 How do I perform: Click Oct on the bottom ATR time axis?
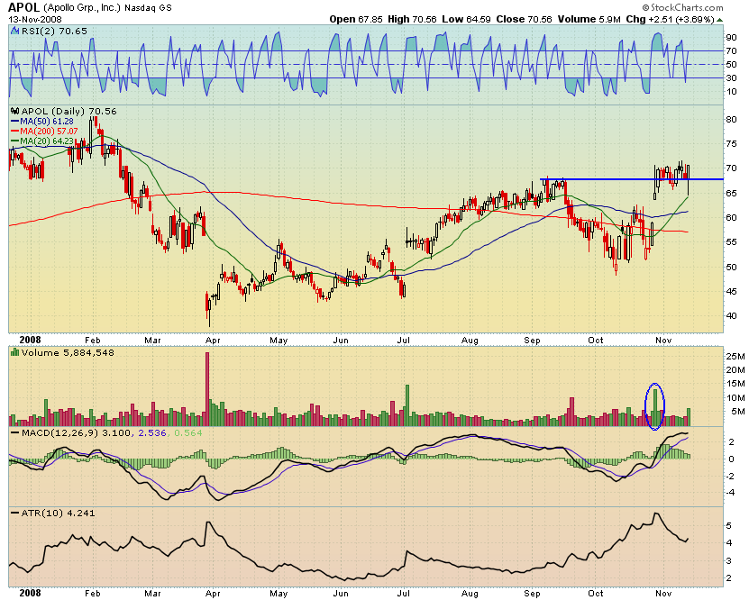(x=595, y=594)
